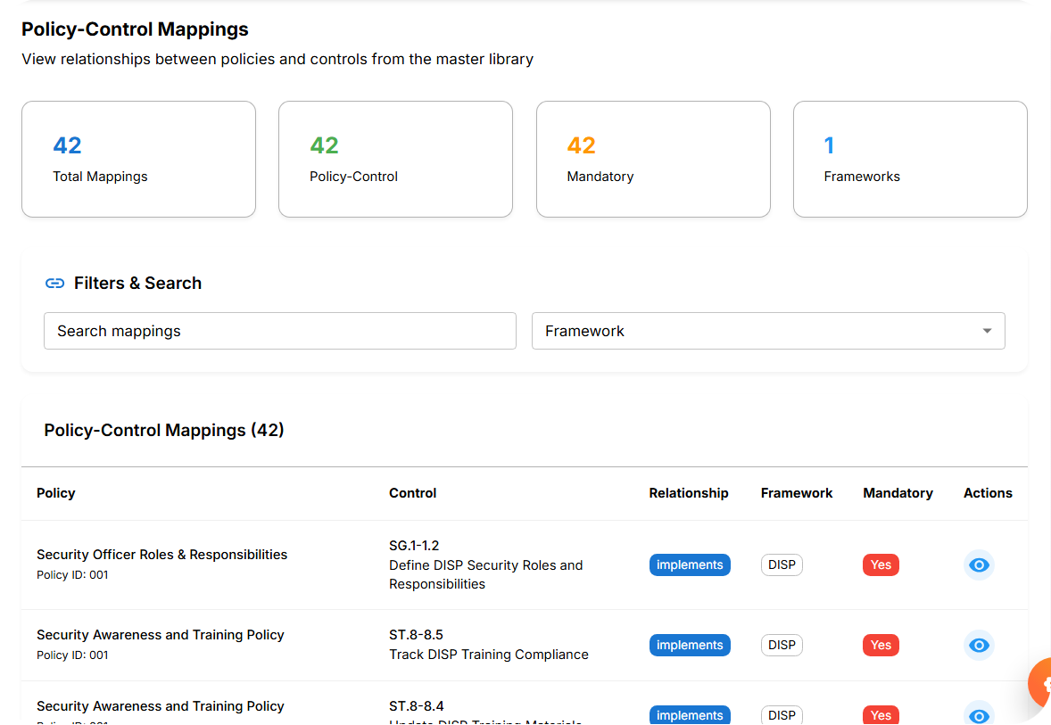Select the Mandatory stat card
Viewport: 1051px width, 725px height.
click(x=653, y=160)
